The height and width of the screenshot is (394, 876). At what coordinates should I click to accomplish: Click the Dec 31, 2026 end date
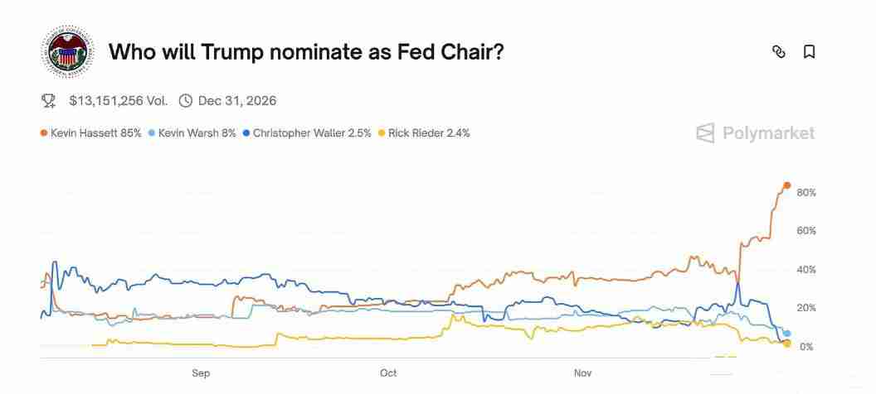(237, 101)
